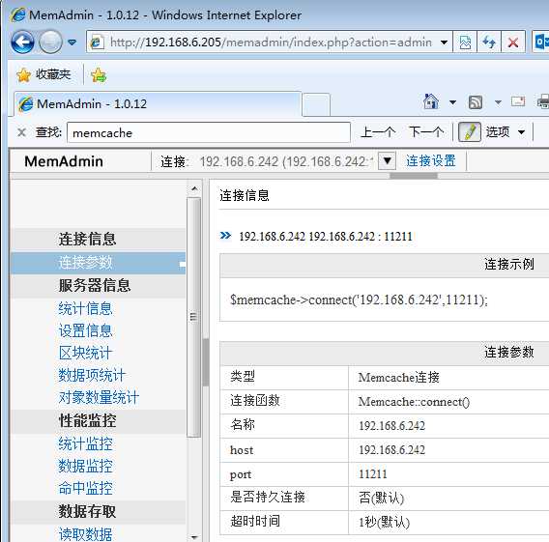Close the Find bar
This screenshot has height=542, width=549.
tap(21, 132)
